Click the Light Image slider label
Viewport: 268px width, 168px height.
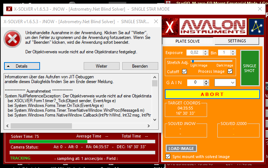click(199, 65)
